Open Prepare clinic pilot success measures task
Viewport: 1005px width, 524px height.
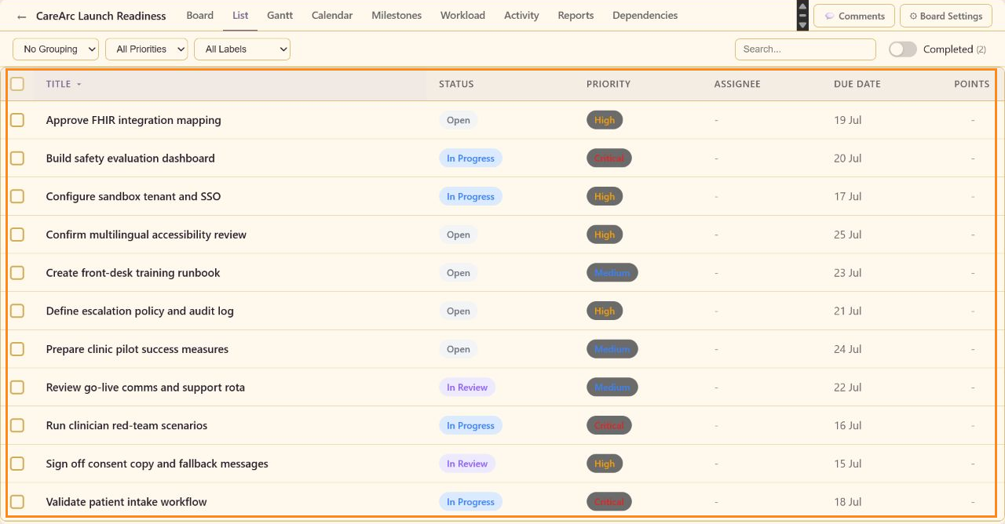tap(137, 349)
